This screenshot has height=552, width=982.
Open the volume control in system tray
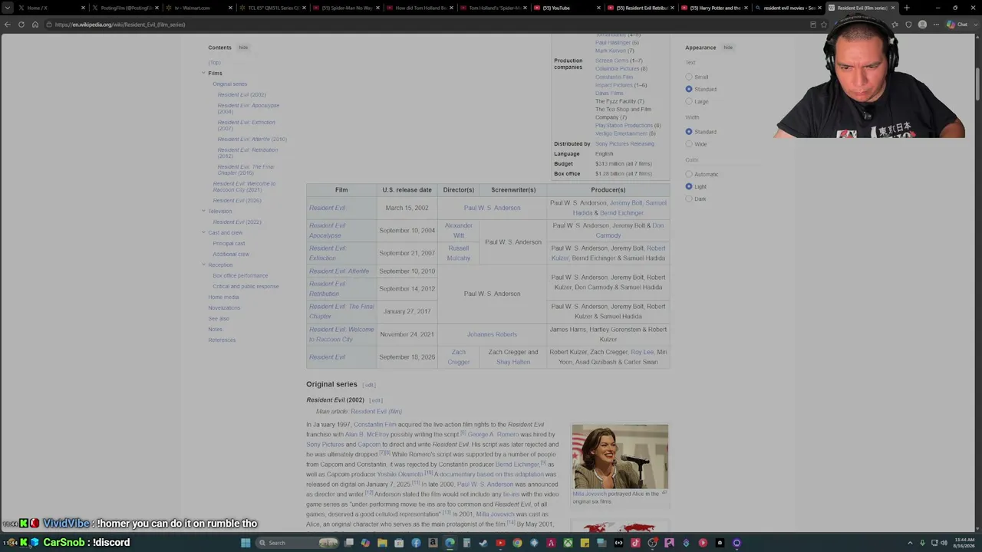pos(944,543)
